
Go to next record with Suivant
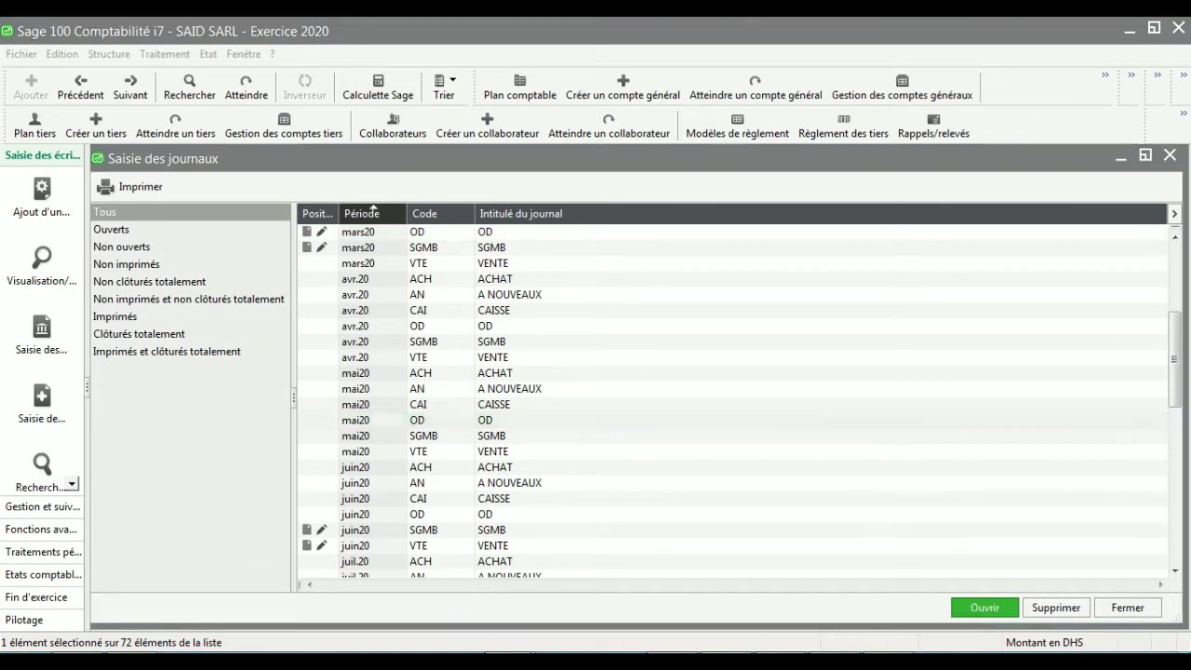(130, 87)
